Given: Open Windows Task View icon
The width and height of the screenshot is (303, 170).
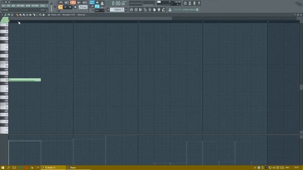Looking at the screenshot, I should coord(14,168).
